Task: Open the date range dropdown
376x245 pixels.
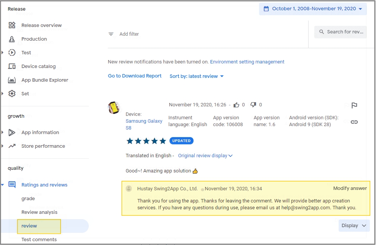Action: point(313,9)
